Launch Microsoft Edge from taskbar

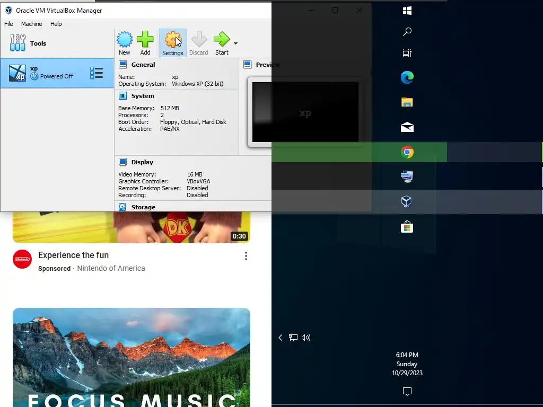(407, 77)
